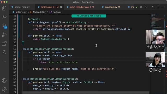Click the Python file icon on game_map.py tab

point(12,7)
